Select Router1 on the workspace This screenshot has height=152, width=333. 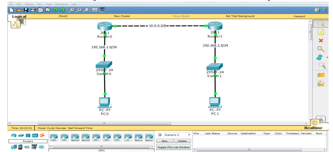pyautogui.click(x=215, y=26)
